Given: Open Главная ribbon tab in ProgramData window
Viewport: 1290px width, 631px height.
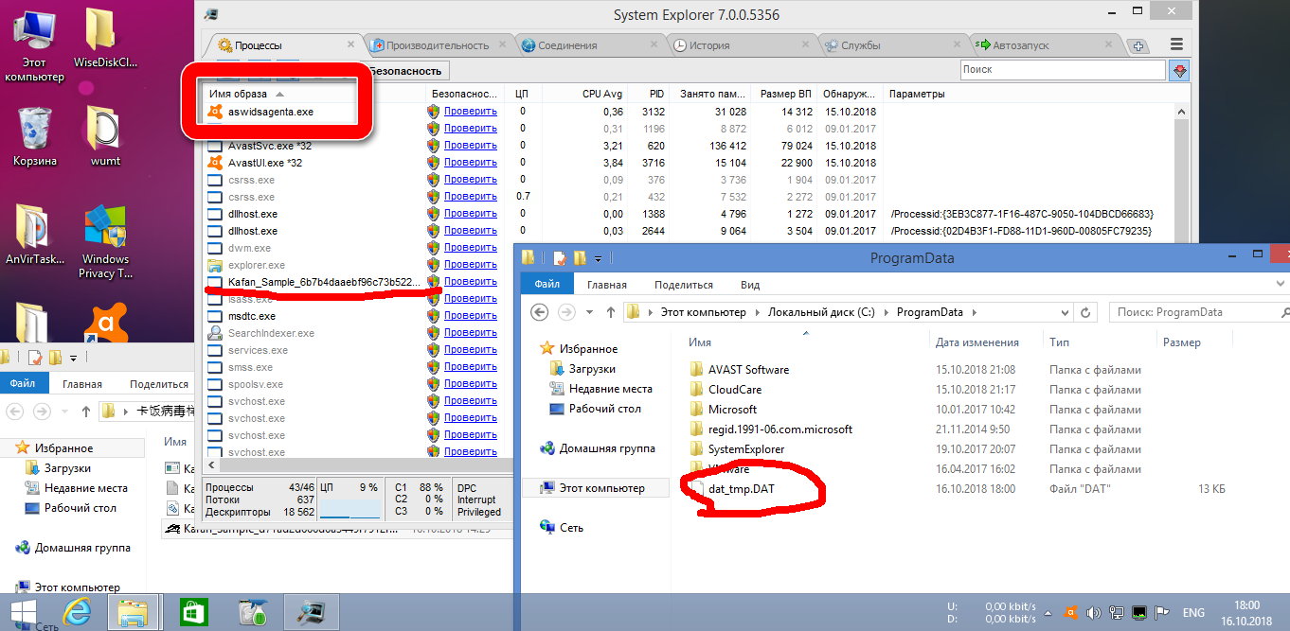Looking at the screenshot, I should click(606, 285).
